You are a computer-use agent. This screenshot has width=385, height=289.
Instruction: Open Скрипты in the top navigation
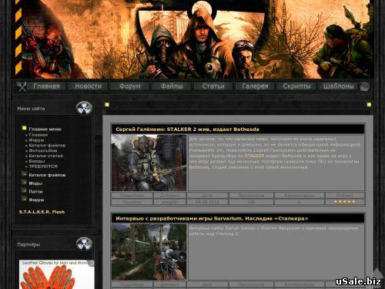[x=296, y=86]
